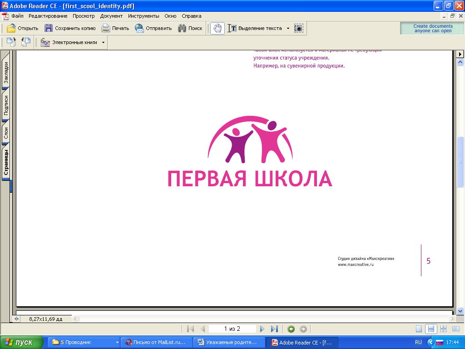465x349 pixels.
Task: Rotate the page clockwise icon
Action: [x=11, y=42]
